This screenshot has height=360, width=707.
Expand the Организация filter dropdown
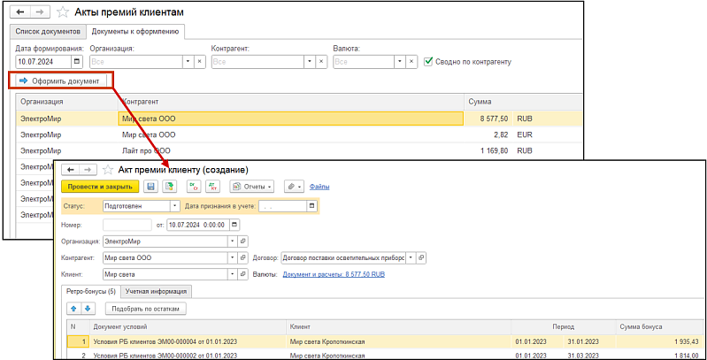189,62
